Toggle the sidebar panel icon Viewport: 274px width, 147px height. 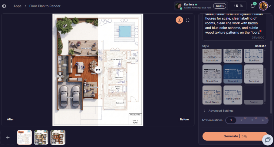pos(4,6)
